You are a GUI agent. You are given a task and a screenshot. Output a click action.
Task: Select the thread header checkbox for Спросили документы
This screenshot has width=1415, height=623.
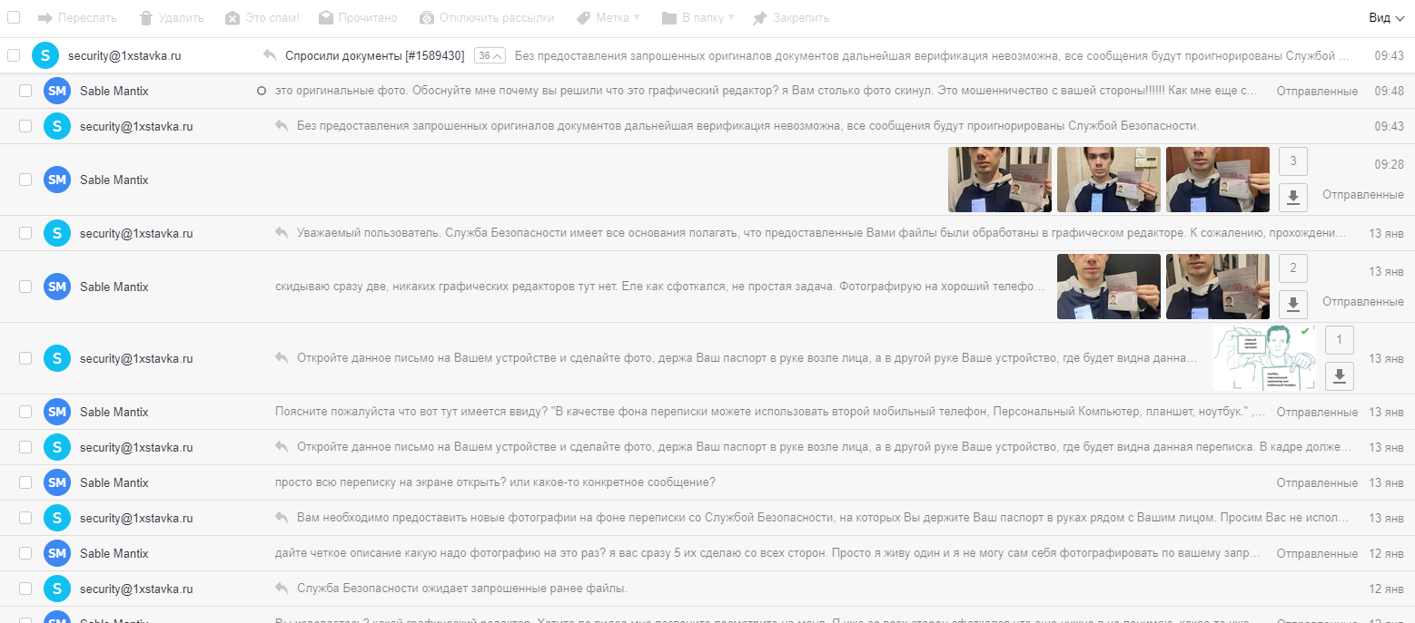coord(14,55)
